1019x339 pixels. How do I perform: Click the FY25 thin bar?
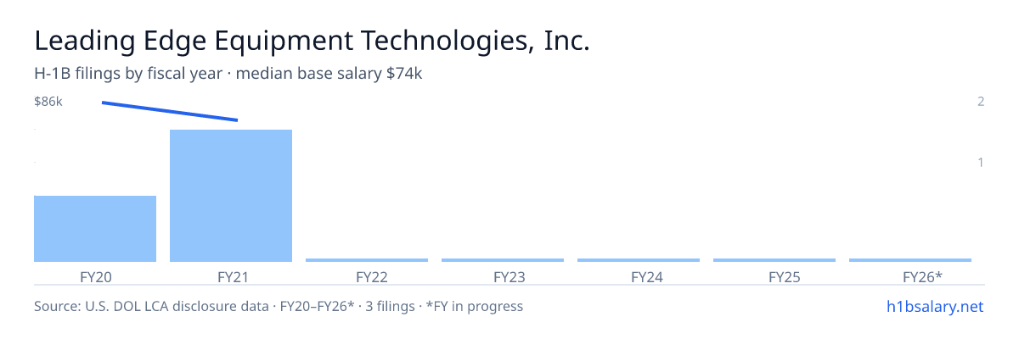774,260
